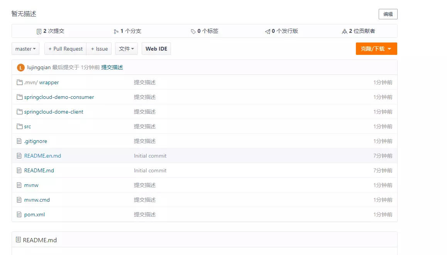The height and width of the screenshot is (255, 447).
Task: Open the .gitignore file
Action: [x=36, y=141]
